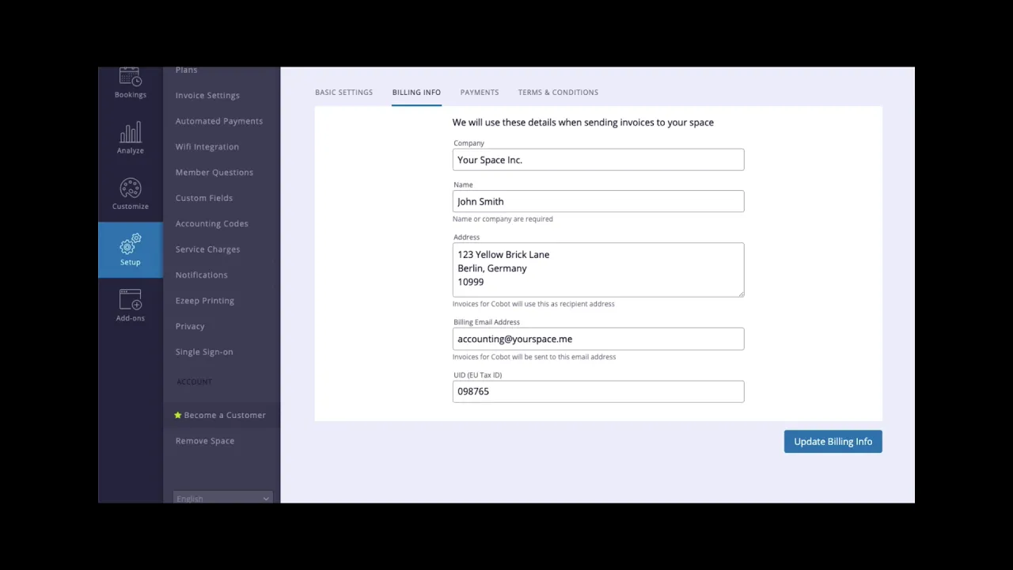Click the star icon beside Become a Customer
The height and width of the screenshot is (570, 1013).
[x=178, y=415]
